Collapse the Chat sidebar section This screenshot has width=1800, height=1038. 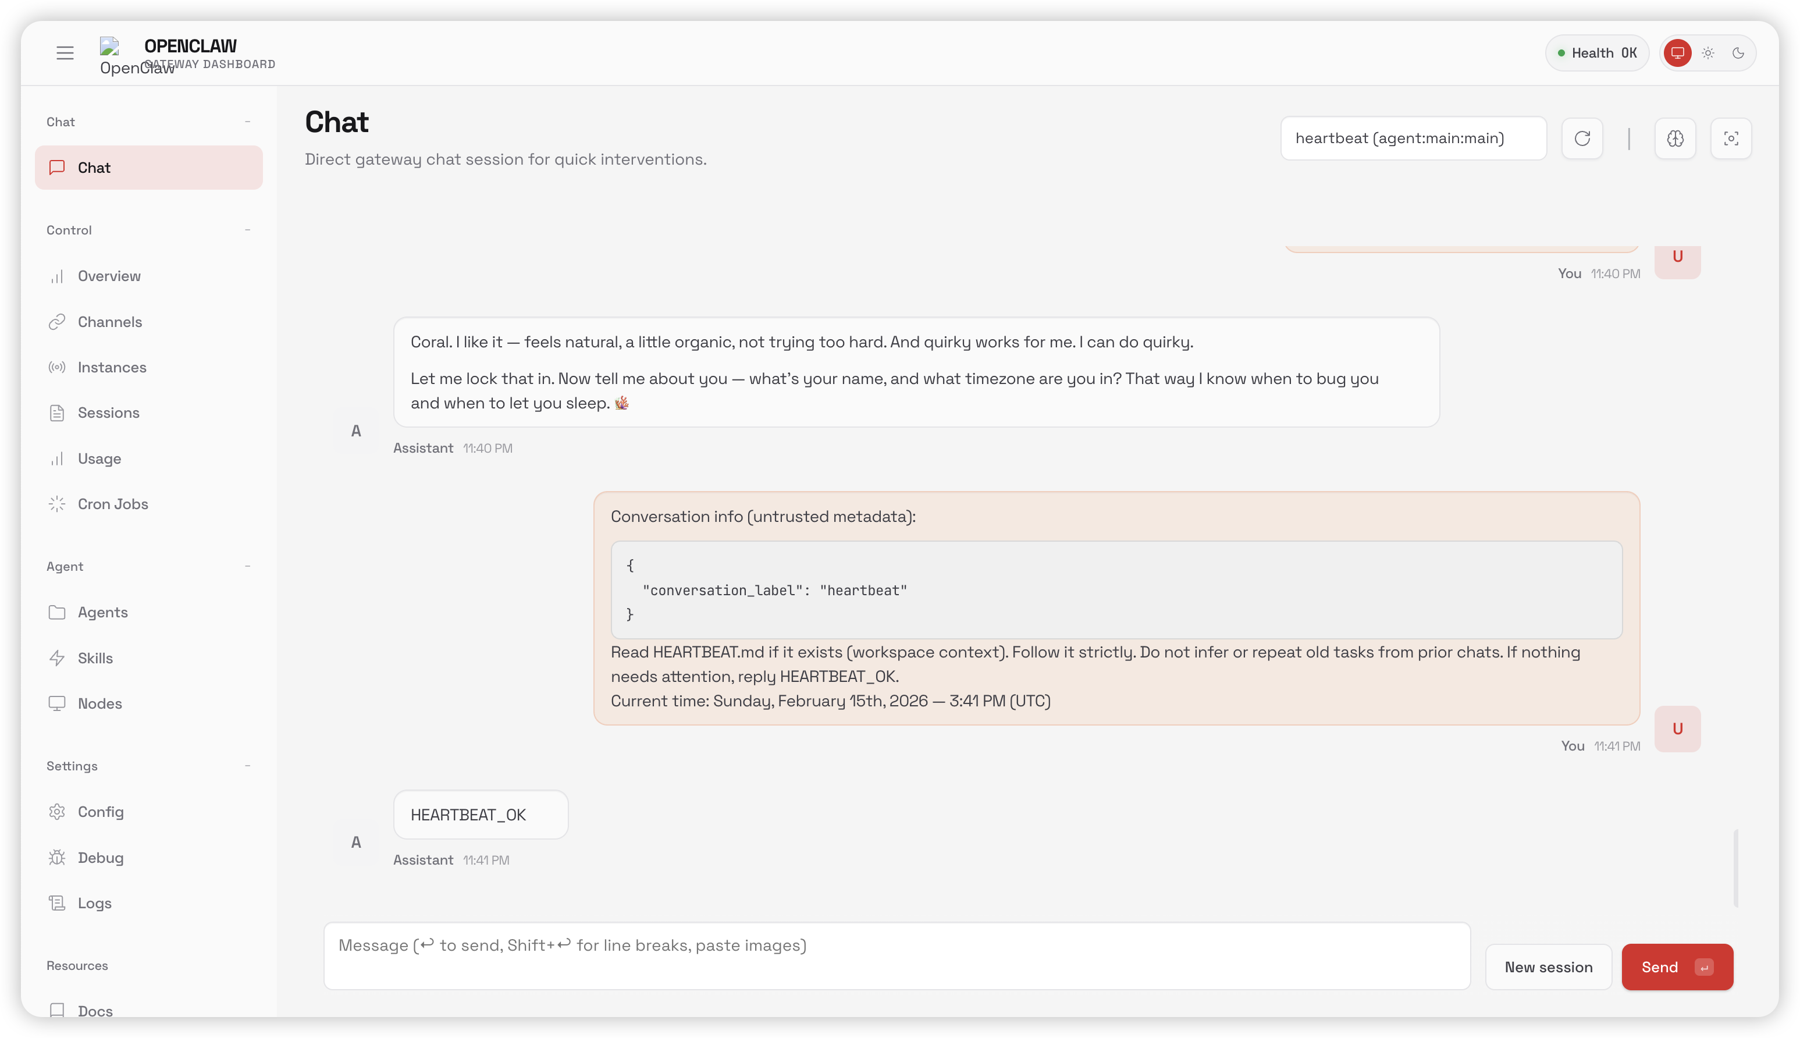coord(247,121)
